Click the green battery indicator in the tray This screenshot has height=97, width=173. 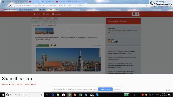click(x=126, y=95)
